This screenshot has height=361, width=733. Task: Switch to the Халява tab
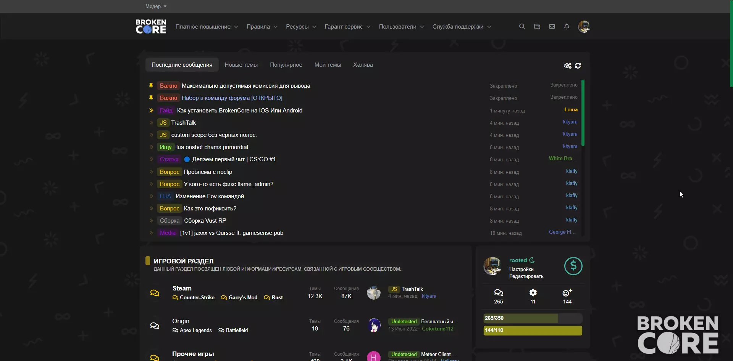click(363, 65)
